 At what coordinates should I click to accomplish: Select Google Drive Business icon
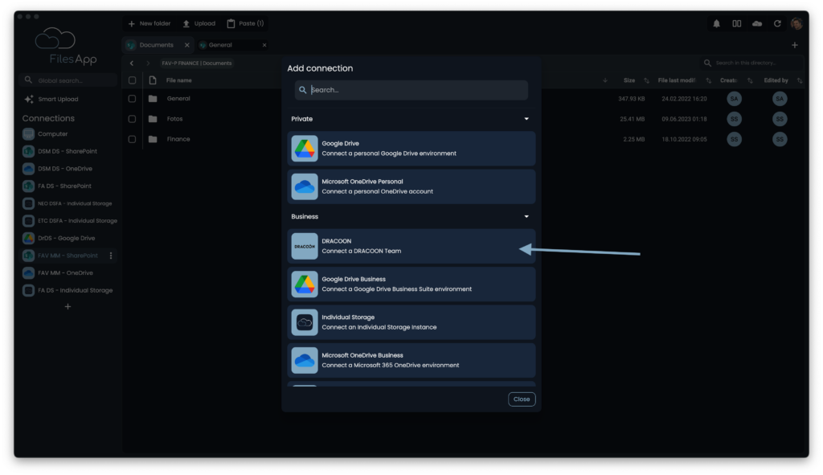click(305, 284)
